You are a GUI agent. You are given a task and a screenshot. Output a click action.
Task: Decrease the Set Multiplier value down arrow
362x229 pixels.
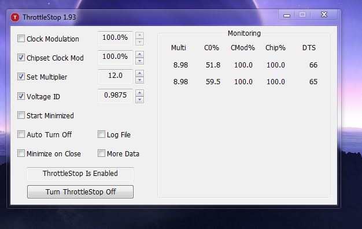point(139,80)
